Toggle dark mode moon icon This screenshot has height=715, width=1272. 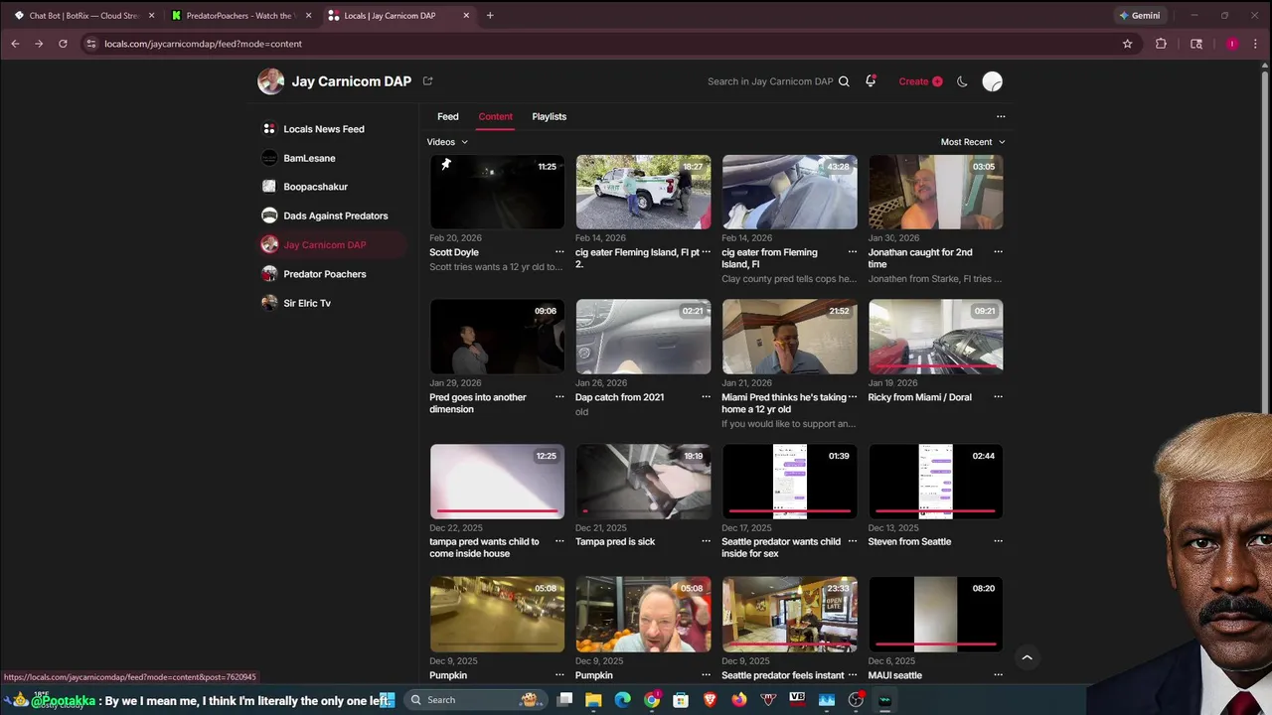tap(962, 81)
